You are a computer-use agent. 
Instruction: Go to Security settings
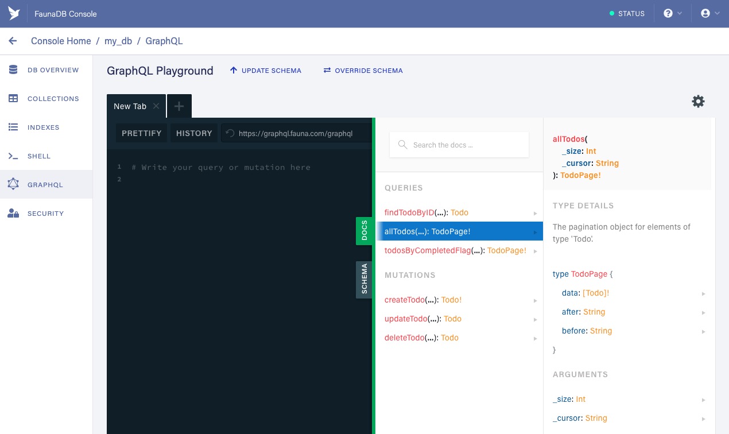(x=46, y=214)
